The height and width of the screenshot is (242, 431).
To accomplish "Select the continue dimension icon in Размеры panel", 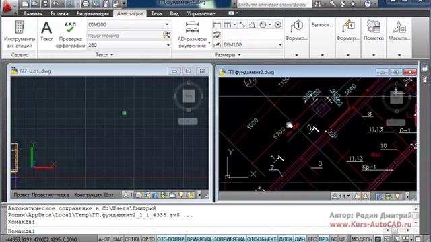I will pyautogui.click(x=228, y=25).
